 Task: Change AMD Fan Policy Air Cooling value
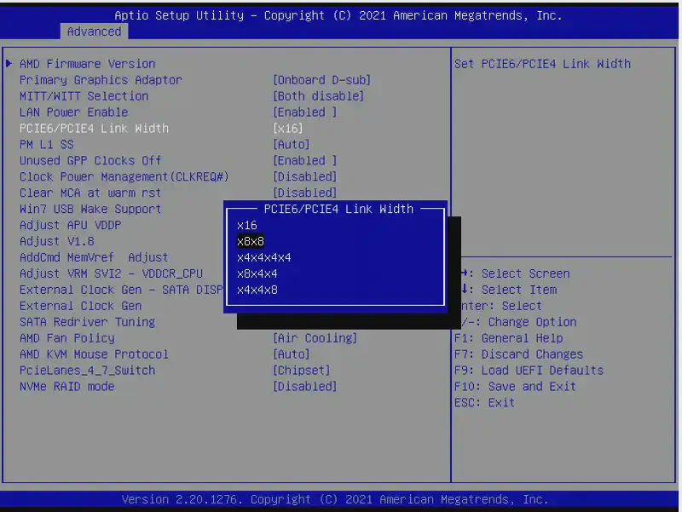[x=315, y=338]
